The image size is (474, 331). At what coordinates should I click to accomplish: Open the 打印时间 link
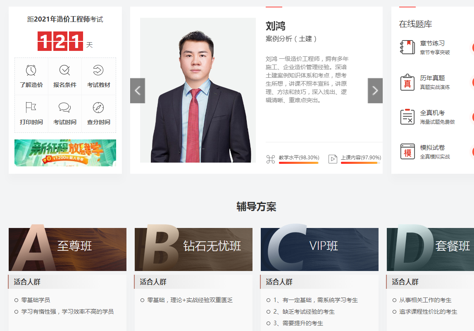pos(31,122)
